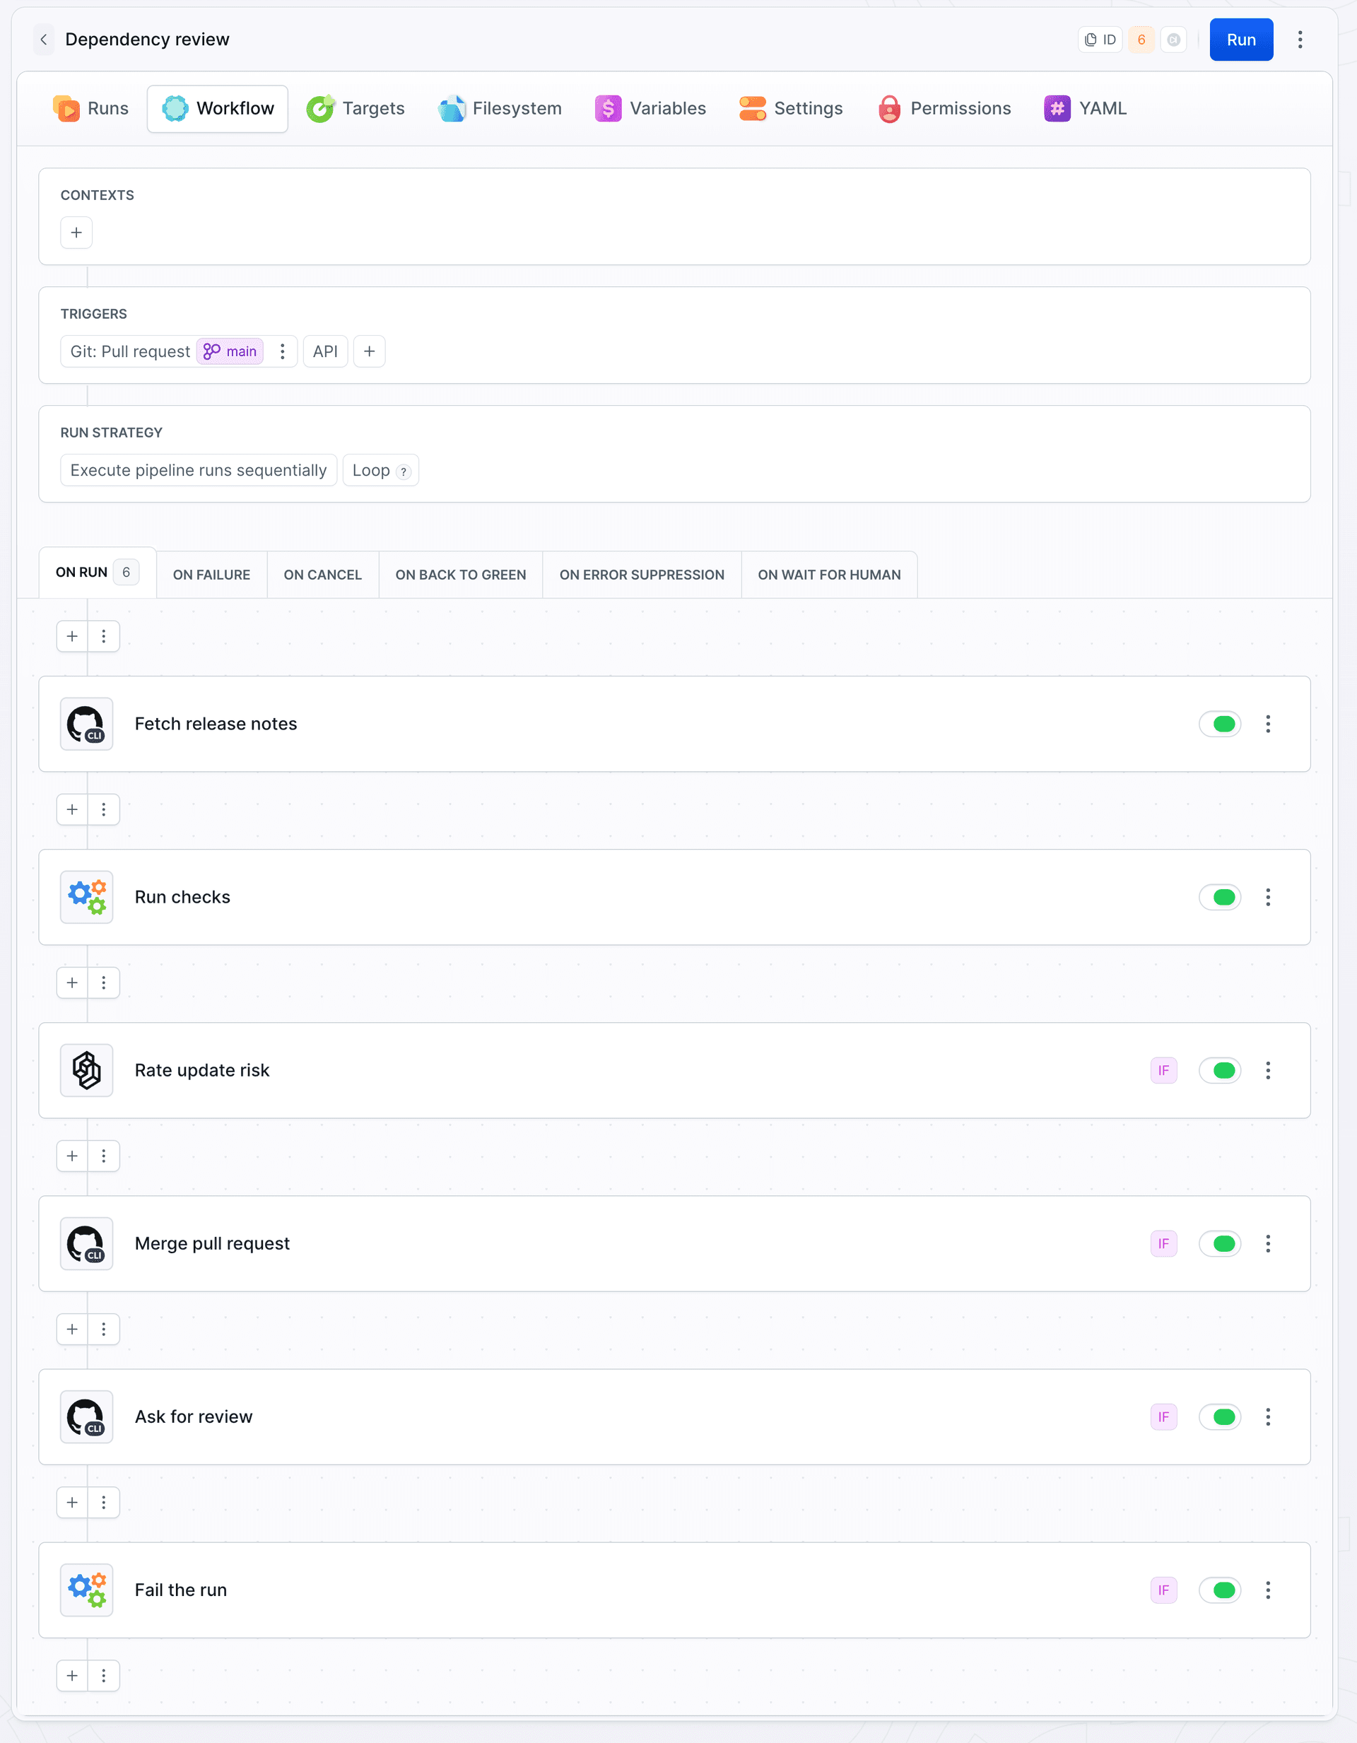This screenshot has width=1357, height=1743.
Task: Open the Permissions tab
Action: [x=944, y=109]
